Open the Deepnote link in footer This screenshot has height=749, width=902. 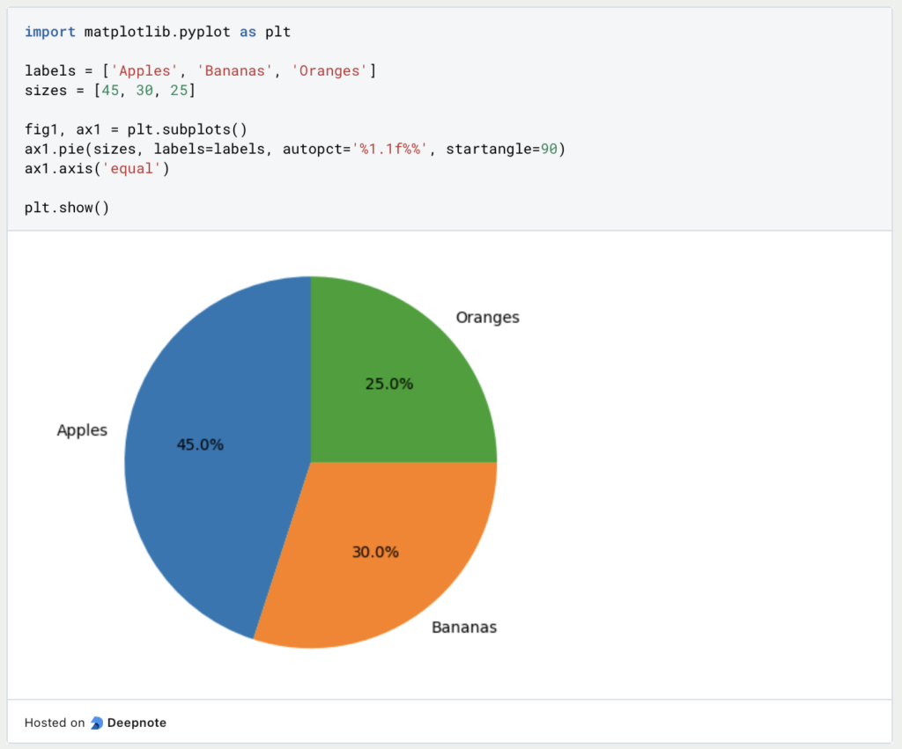[137, 723]
